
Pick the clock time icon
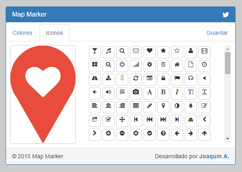point(204,66)
